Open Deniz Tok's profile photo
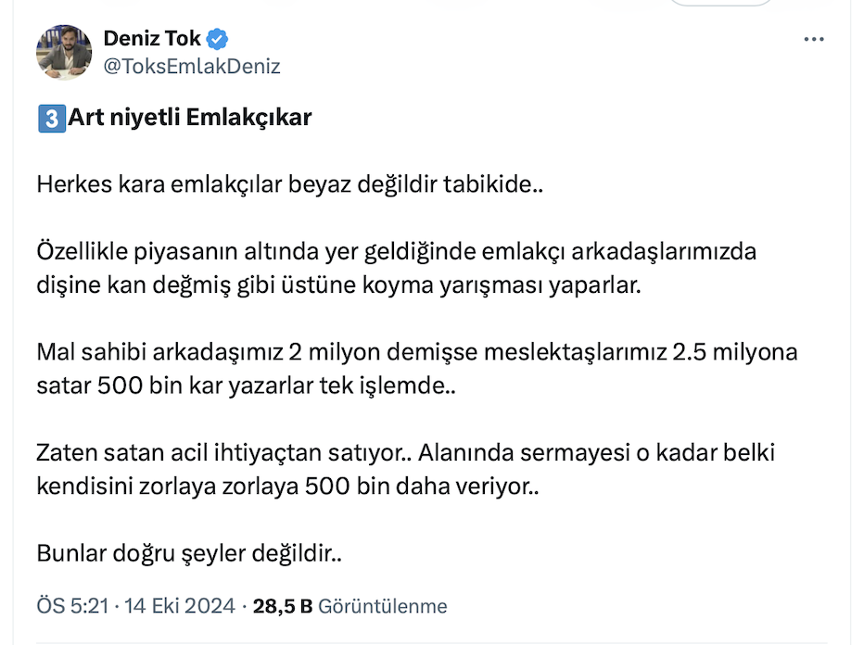The image size is (864, 645). (x=64, y=52)
